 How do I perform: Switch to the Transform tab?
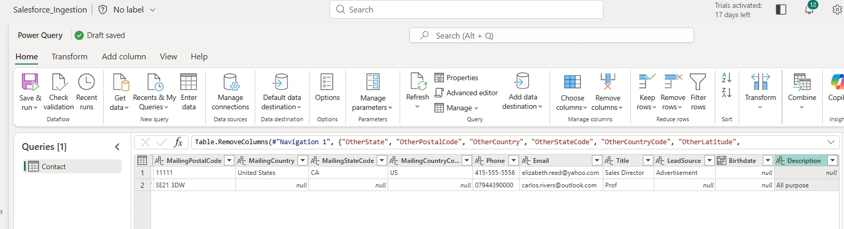point(69,57)
